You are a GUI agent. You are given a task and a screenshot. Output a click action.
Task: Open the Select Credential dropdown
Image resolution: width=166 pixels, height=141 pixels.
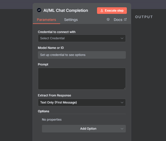(82, 38)
